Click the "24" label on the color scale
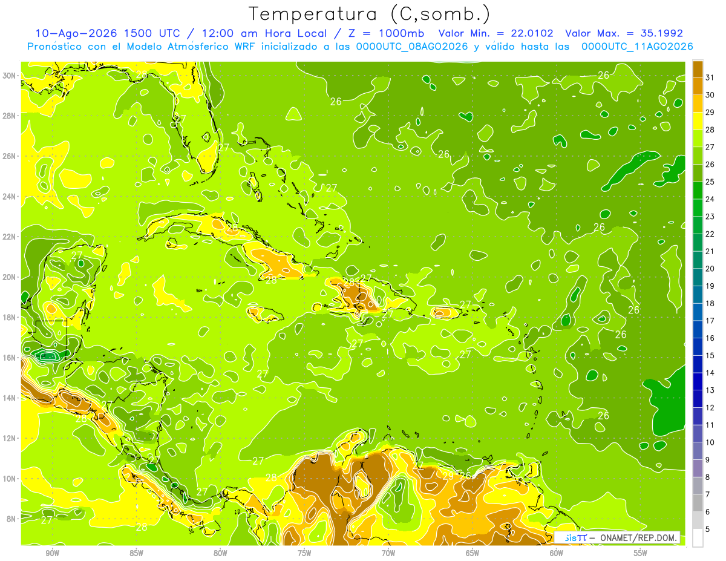Screen dimensions: 726x561 click(x=710, y=199)
